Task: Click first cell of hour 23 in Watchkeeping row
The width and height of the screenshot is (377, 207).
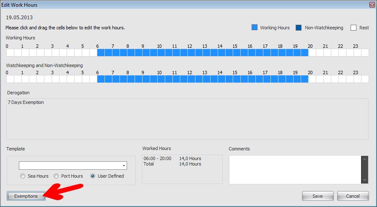Action: coord(357,79)
